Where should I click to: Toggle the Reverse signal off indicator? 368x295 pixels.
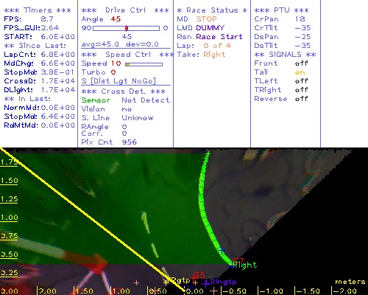point(301,99)
